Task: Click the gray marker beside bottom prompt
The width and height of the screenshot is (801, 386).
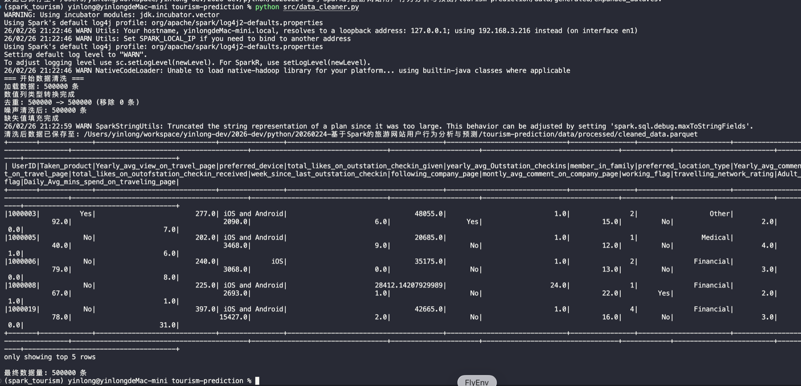Action: click(1, 381)
